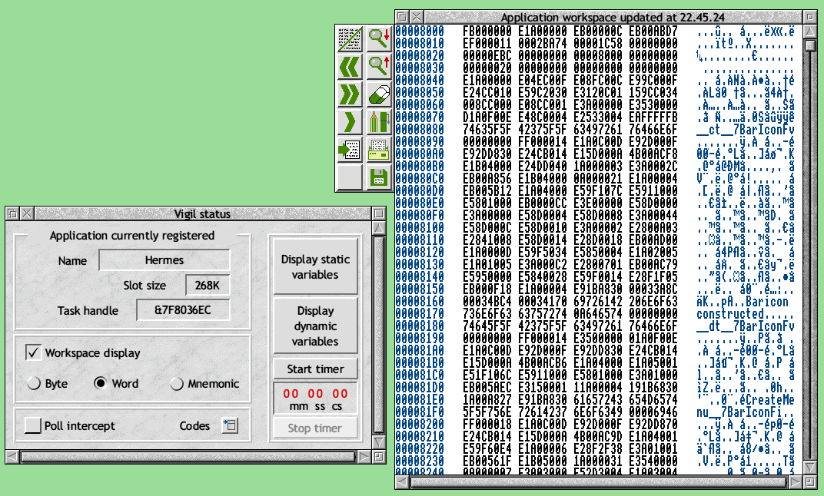Click the green floppy disk save icon

pyautogui.click(x=378, y=177)
